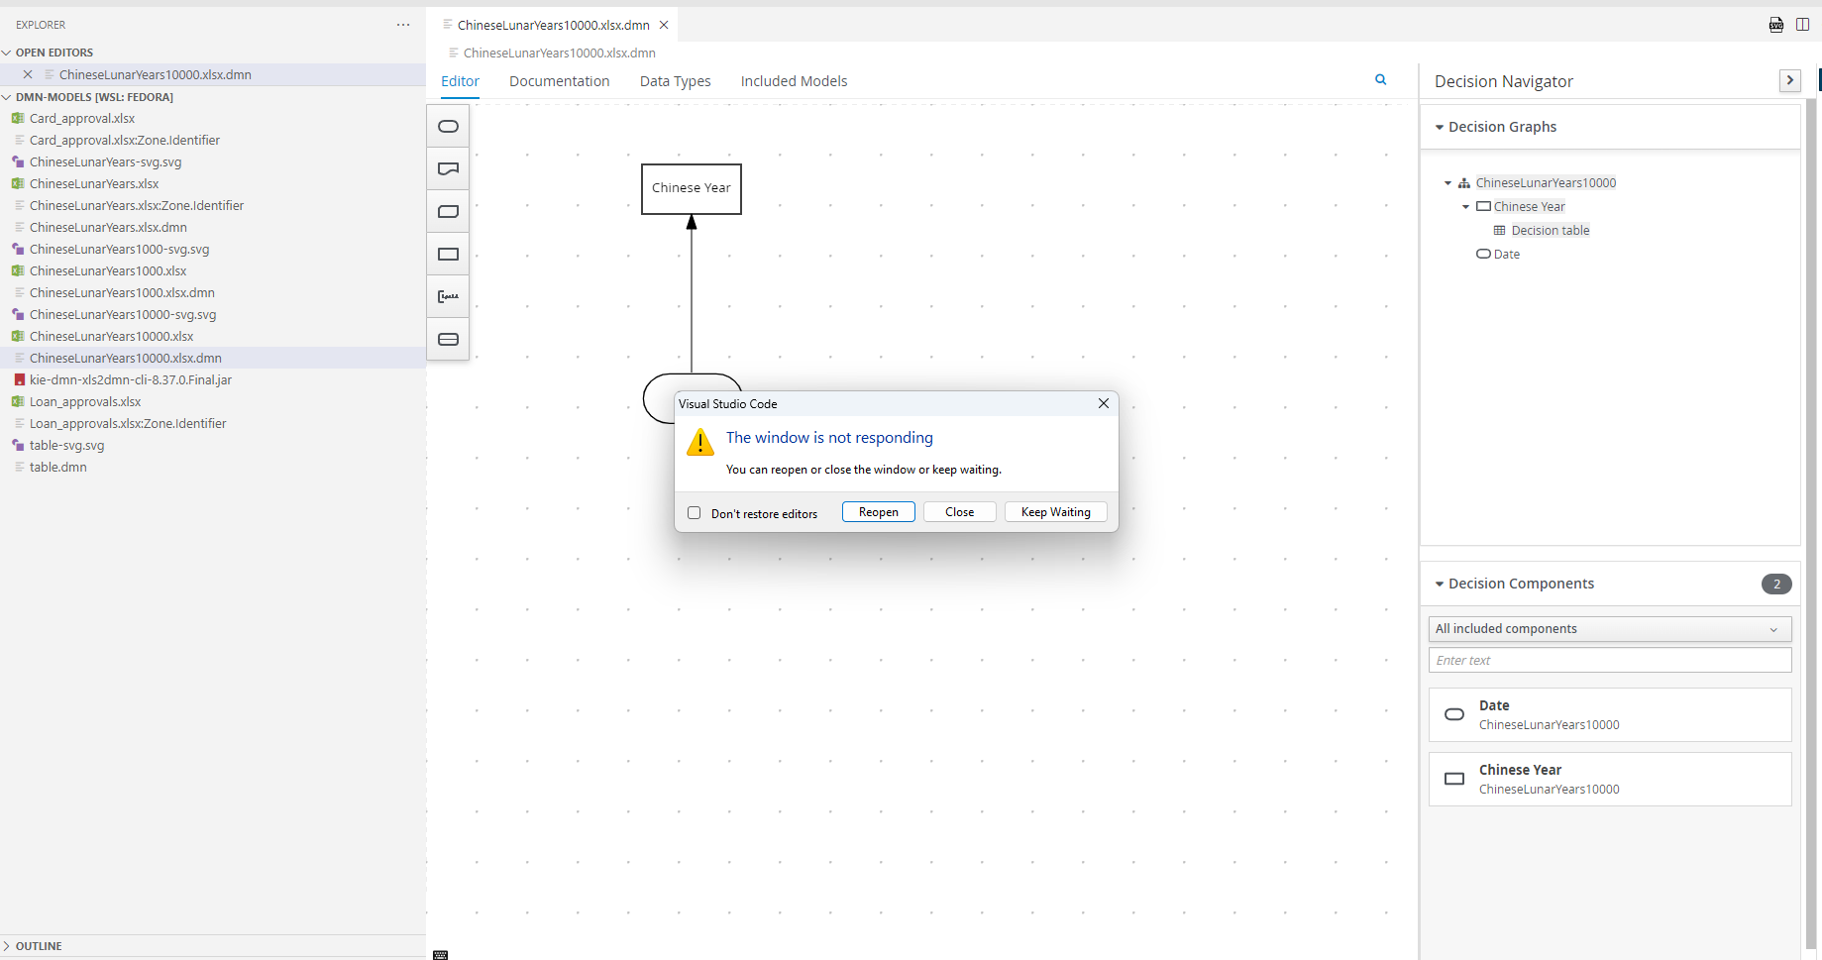
Task: Open the All included components dropdown
Action: [x=1610, y=629]
